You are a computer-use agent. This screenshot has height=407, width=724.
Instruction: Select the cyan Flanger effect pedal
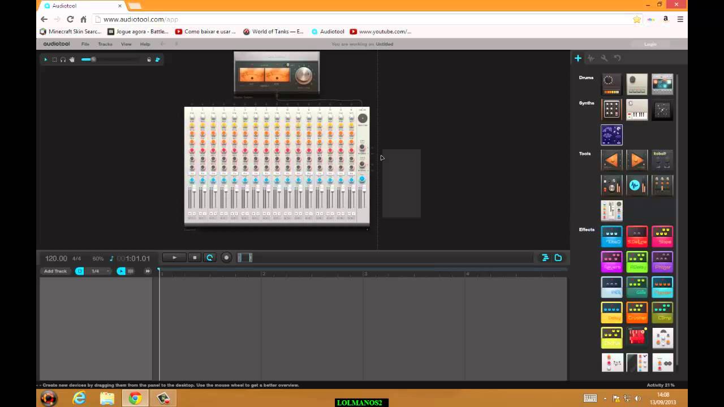pos(662,287)
